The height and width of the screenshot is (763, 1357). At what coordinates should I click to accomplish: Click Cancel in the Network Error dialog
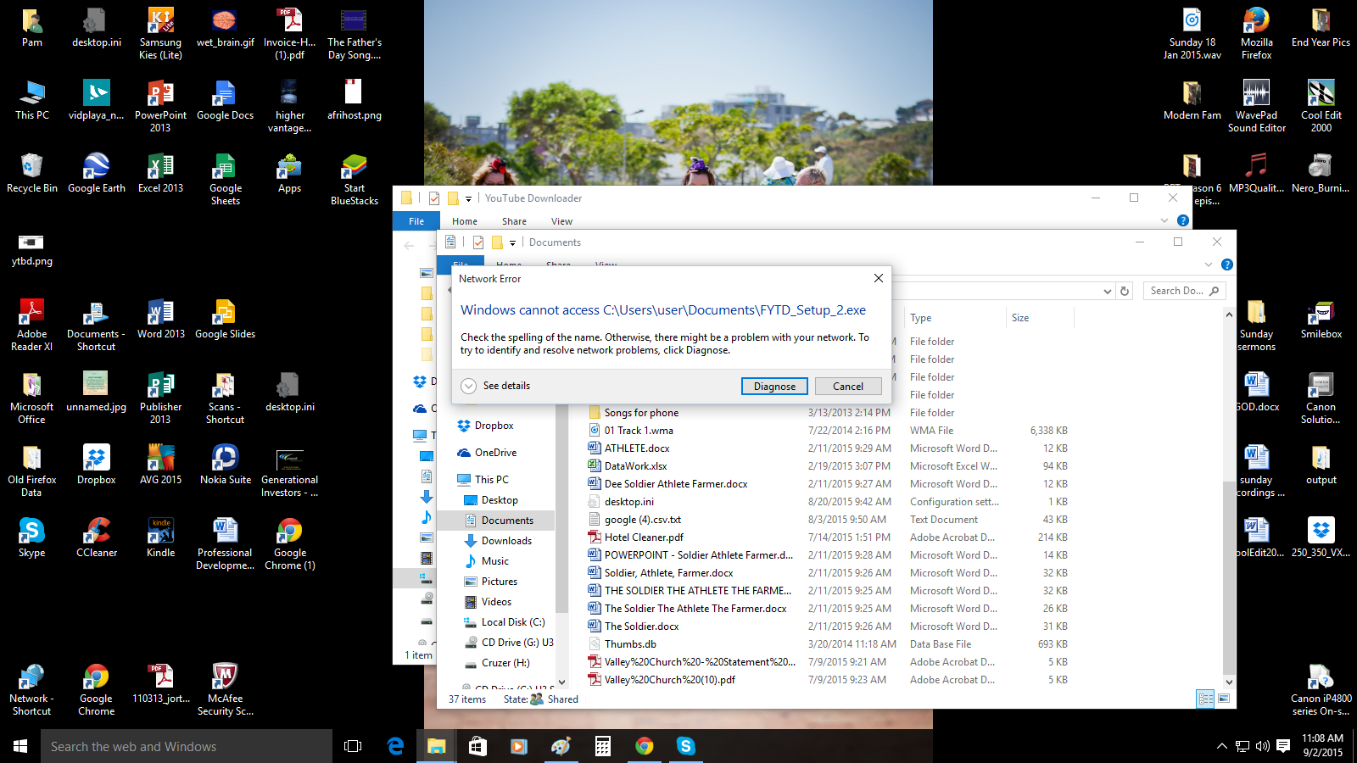coord(848,386)
